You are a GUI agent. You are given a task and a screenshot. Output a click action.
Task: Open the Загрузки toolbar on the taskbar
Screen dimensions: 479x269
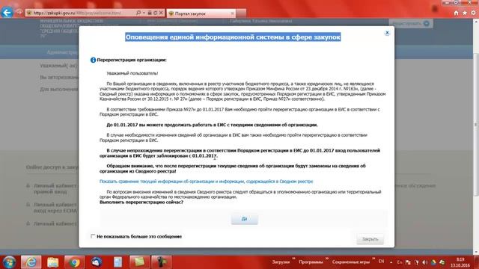[281, 262]
